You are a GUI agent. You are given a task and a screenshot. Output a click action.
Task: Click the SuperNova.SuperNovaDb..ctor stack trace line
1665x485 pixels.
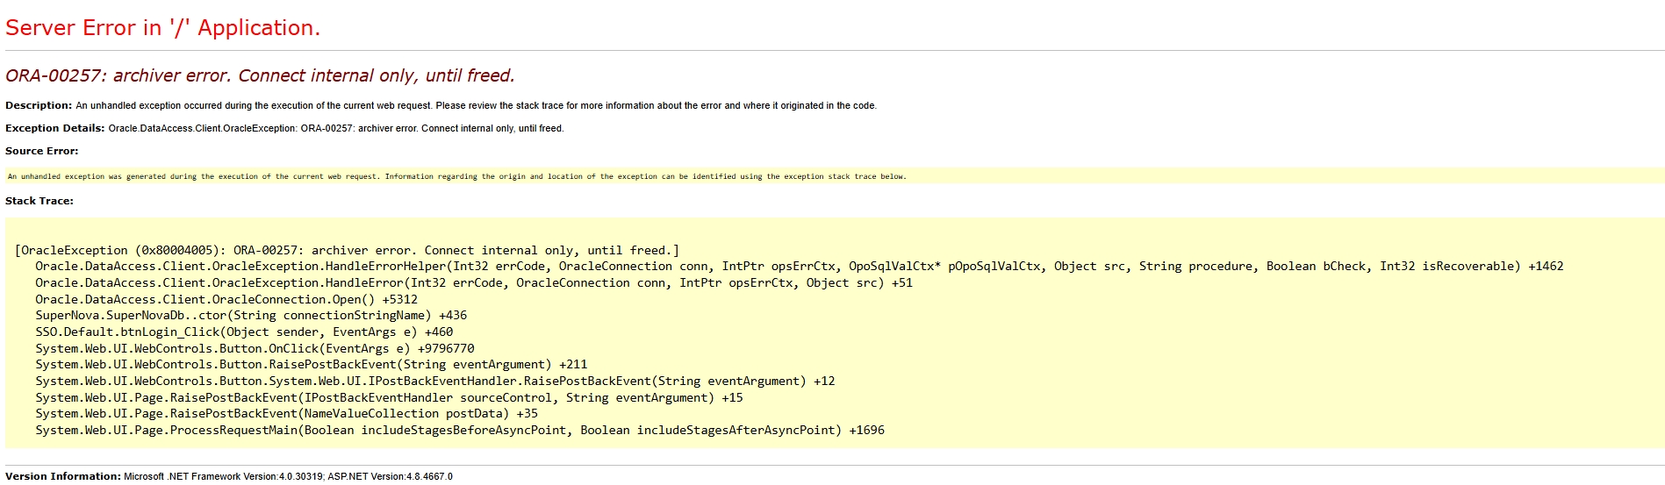tap(251, 315)
